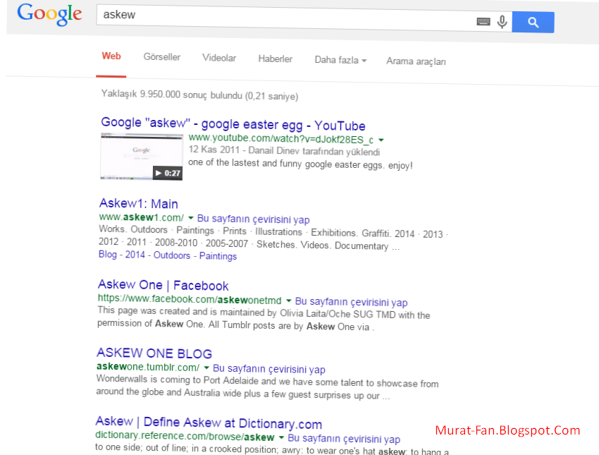Open Arama araçları search tools
This screenshot has width=599, height=455.
(x=416, y=61)
